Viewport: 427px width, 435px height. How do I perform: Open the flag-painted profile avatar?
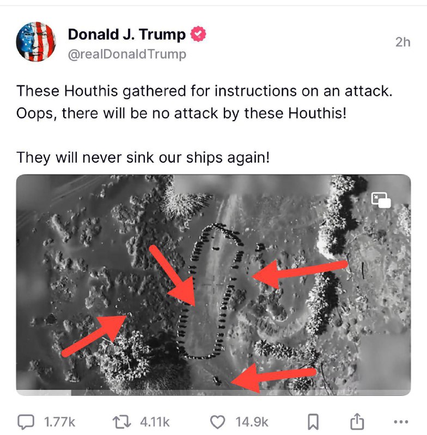pos(36,42)
